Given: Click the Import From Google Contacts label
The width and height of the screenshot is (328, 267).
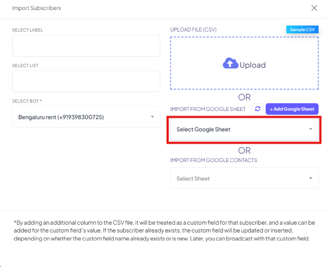Looking at the screenshot, I should click(x=214, y=160).
